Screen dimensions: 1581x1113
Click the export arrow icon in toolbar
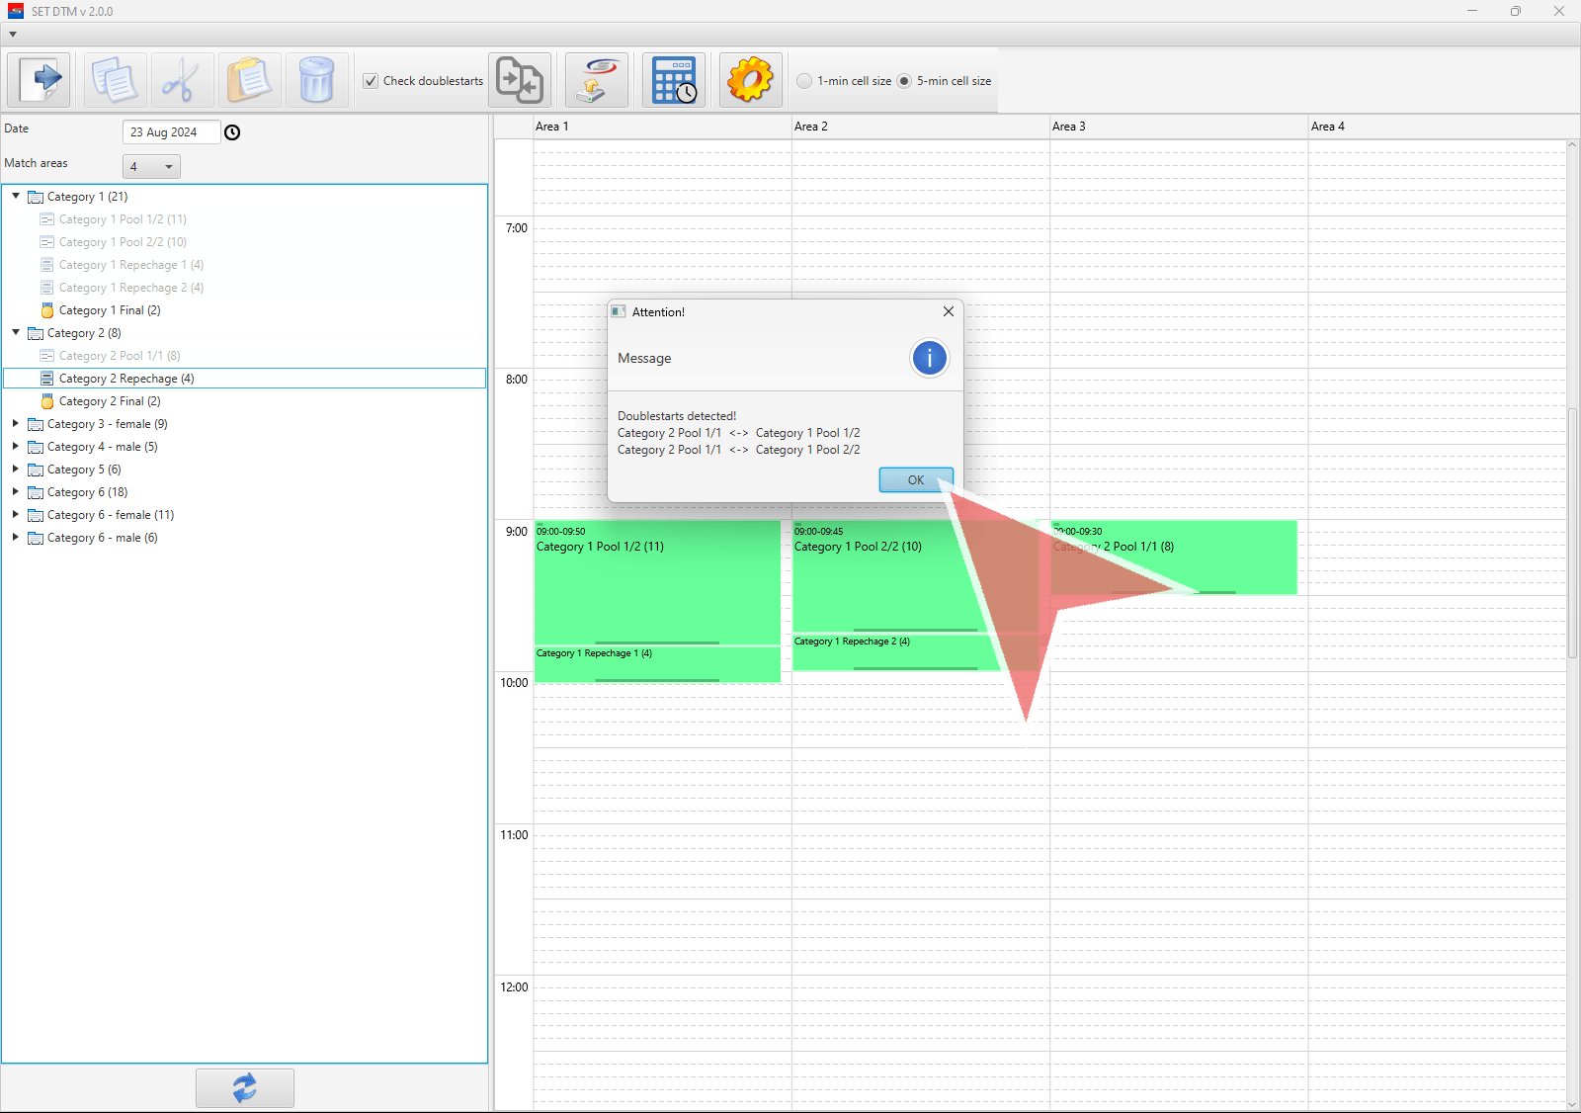tap(40, 80)
